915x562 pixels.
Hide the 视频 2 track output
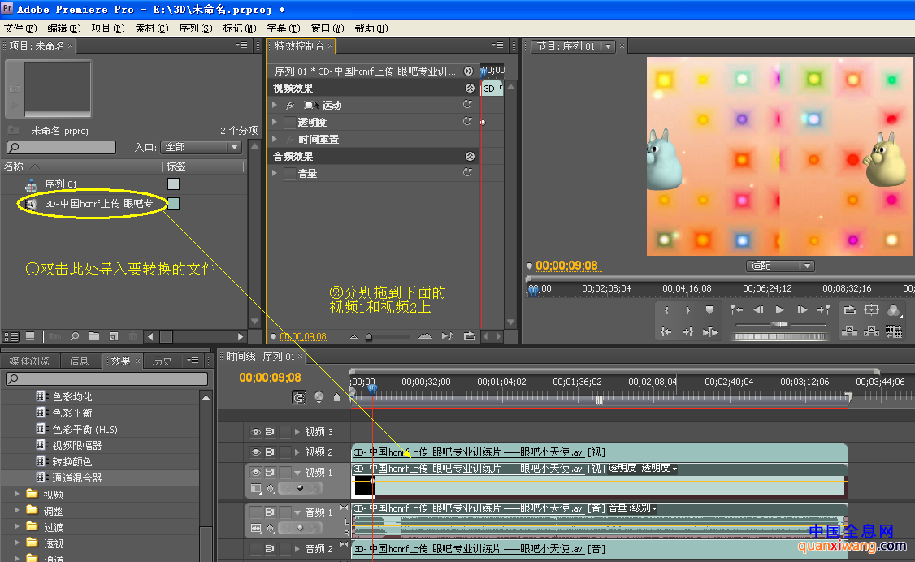tap(256, 452)
